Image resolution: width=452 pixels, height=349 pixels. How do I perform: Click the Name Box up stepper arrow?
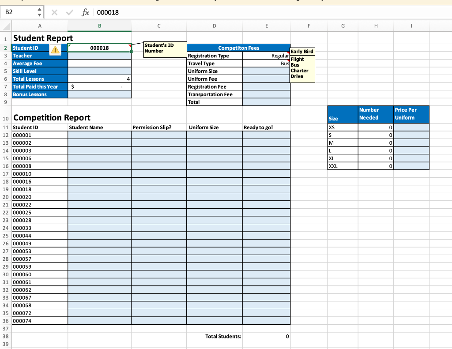(38, 10)
